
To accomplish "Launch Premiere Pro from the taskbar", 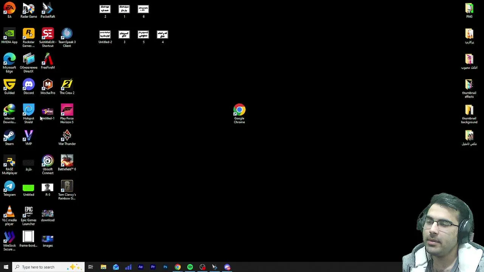I will pyautogui.click(x=153, y=267).
